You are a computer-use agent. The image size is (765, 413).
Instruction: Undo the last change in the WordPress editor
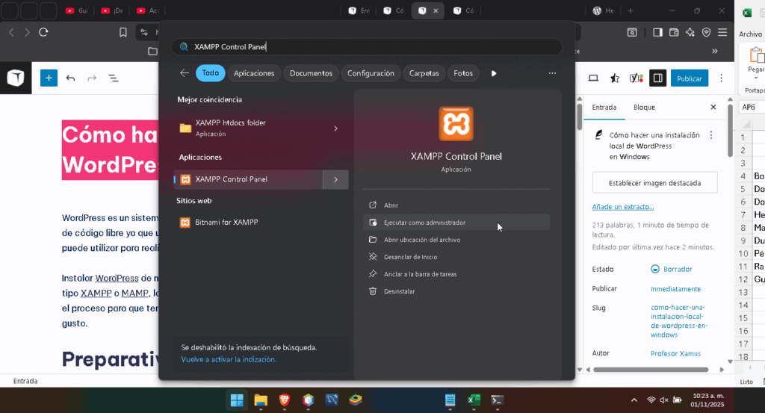click(x=70, y=78)
